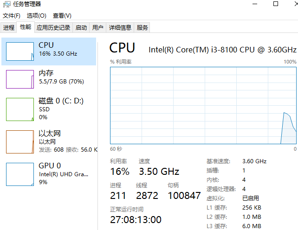Switch to the 应用历史记录 tab
Screen dimensions: 298x230
53,28
